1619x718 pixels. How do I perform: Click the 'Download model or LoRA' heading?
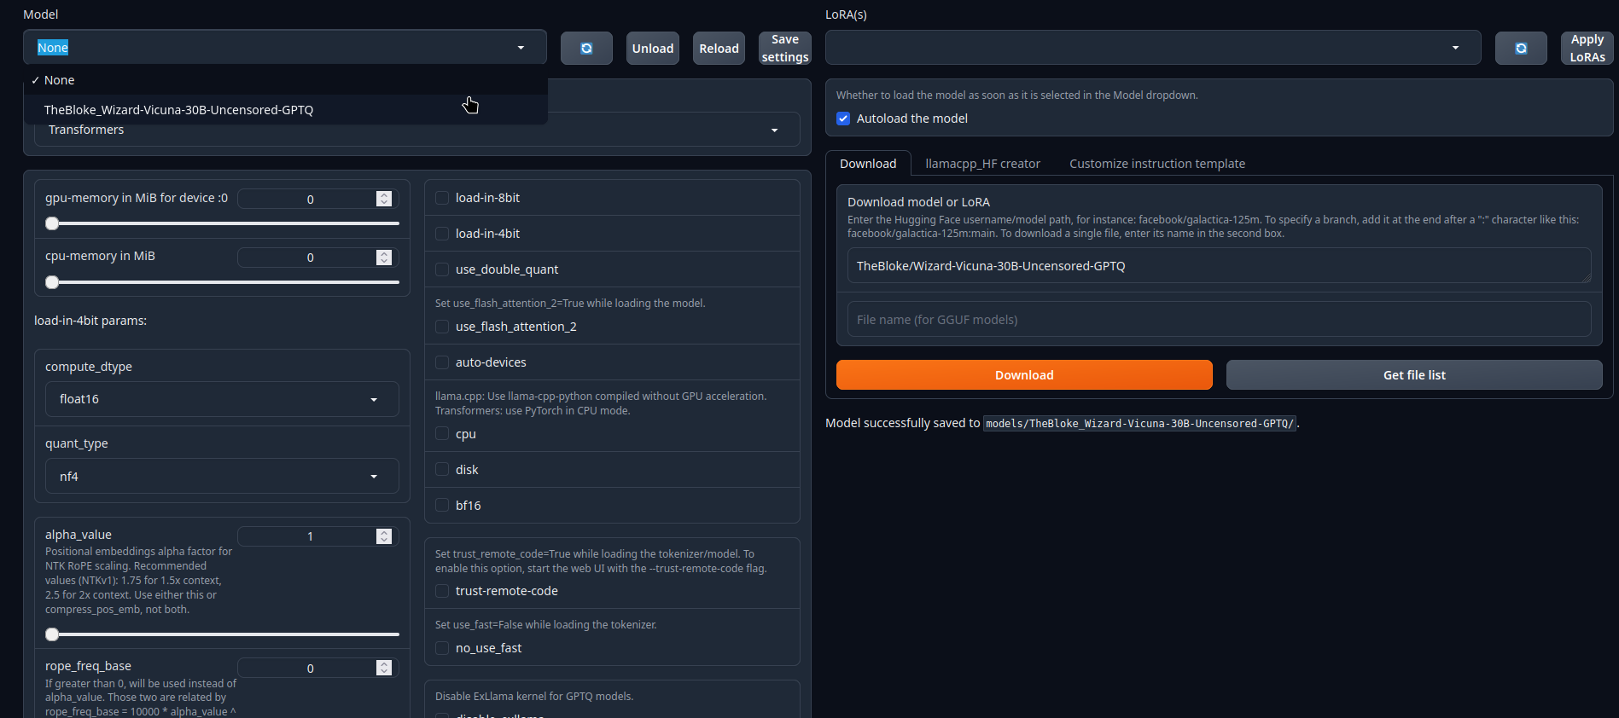point(918,202)
